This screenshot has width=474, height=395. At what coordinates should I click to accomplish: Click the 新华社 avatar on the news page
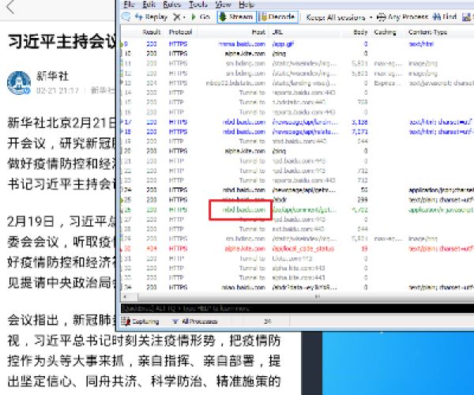pyautogui.click(x=19, y=83)
